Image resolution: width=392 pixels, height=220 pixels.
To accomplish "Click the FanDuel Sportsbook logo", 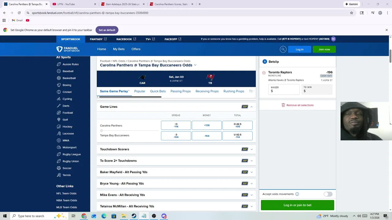I will (x=68, y=49).
